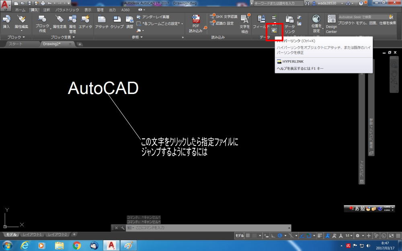Image resolution: width=402 pixels, height=251 pixels.
Task: Click the new drawing tab plus button
Action: click(80, 44)
